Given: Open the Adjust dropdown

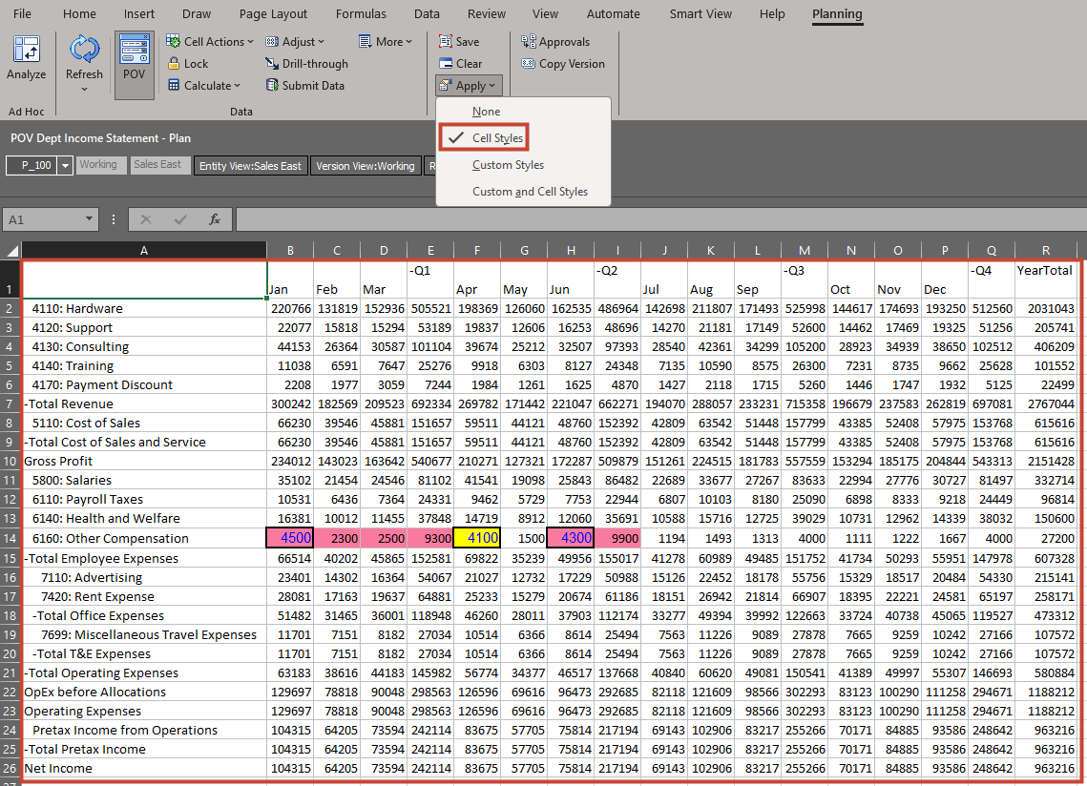Looking at the screenshot, I should click(295, 42).
